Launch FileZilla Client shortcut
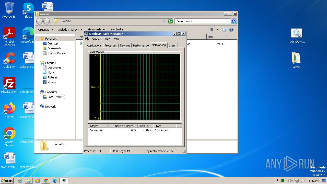Image resolution: width=327 pixels, height=184 pixels. 9,85
